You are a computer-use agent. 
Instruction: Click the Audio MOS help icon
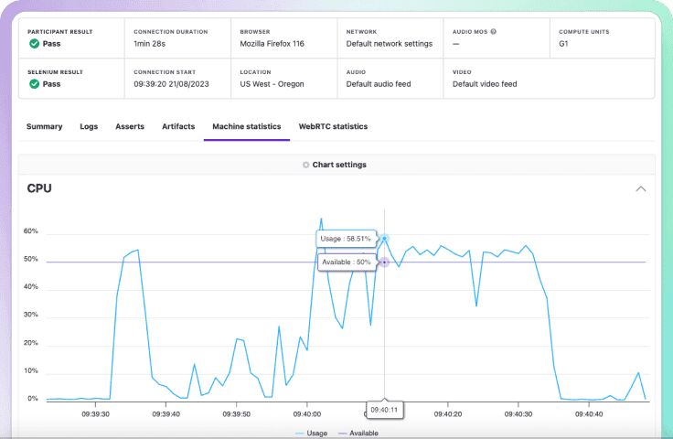tap(494, 31)
